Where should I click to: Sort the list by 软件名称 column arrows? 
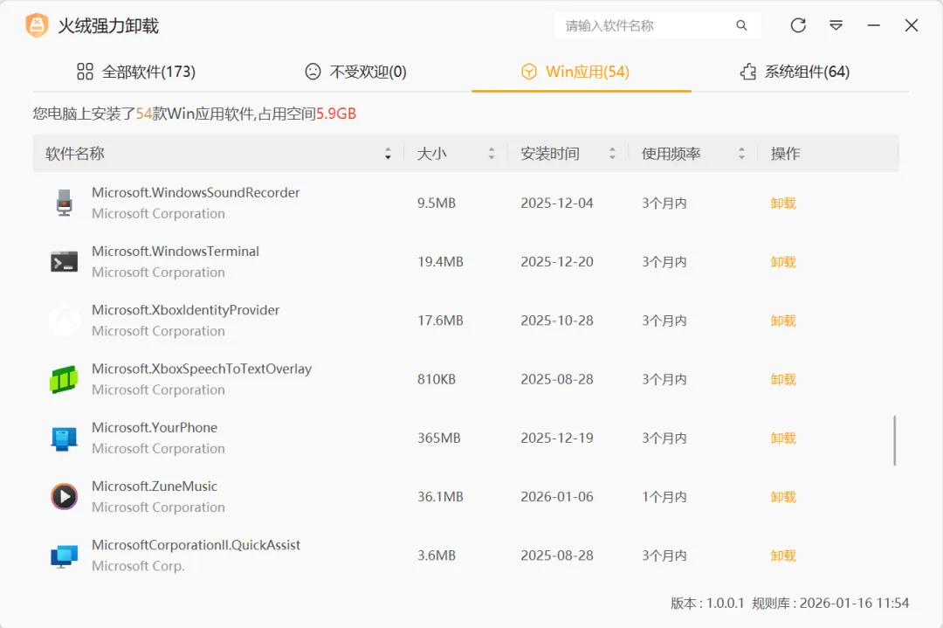coord(388,154)
